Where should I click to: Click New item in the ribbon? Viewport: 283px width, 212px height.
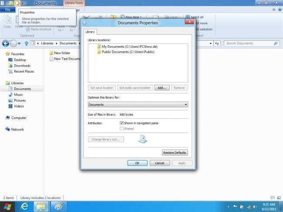coord(131,17)
